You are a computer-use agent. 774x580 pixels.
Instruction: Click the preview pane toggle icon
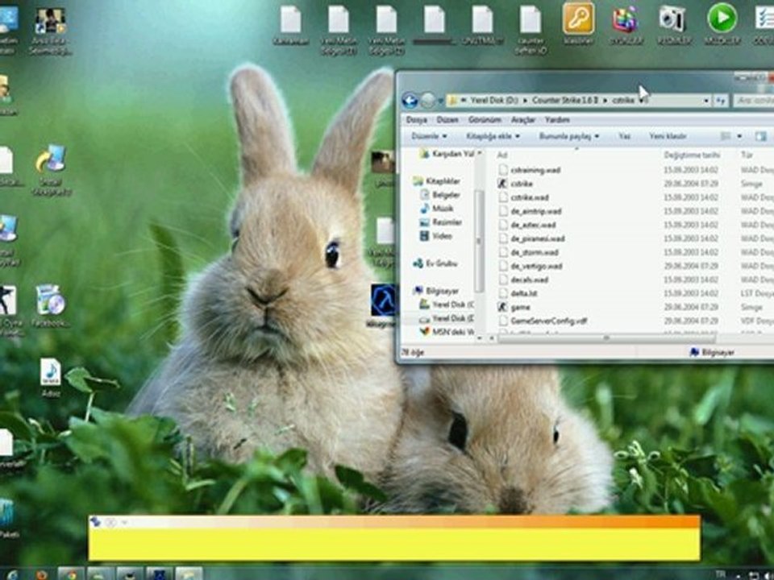(760, 136)
